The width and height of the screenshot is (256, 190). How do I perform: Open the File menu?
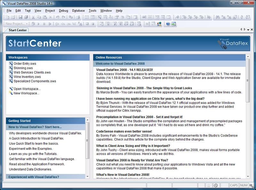tap(9, 11)
